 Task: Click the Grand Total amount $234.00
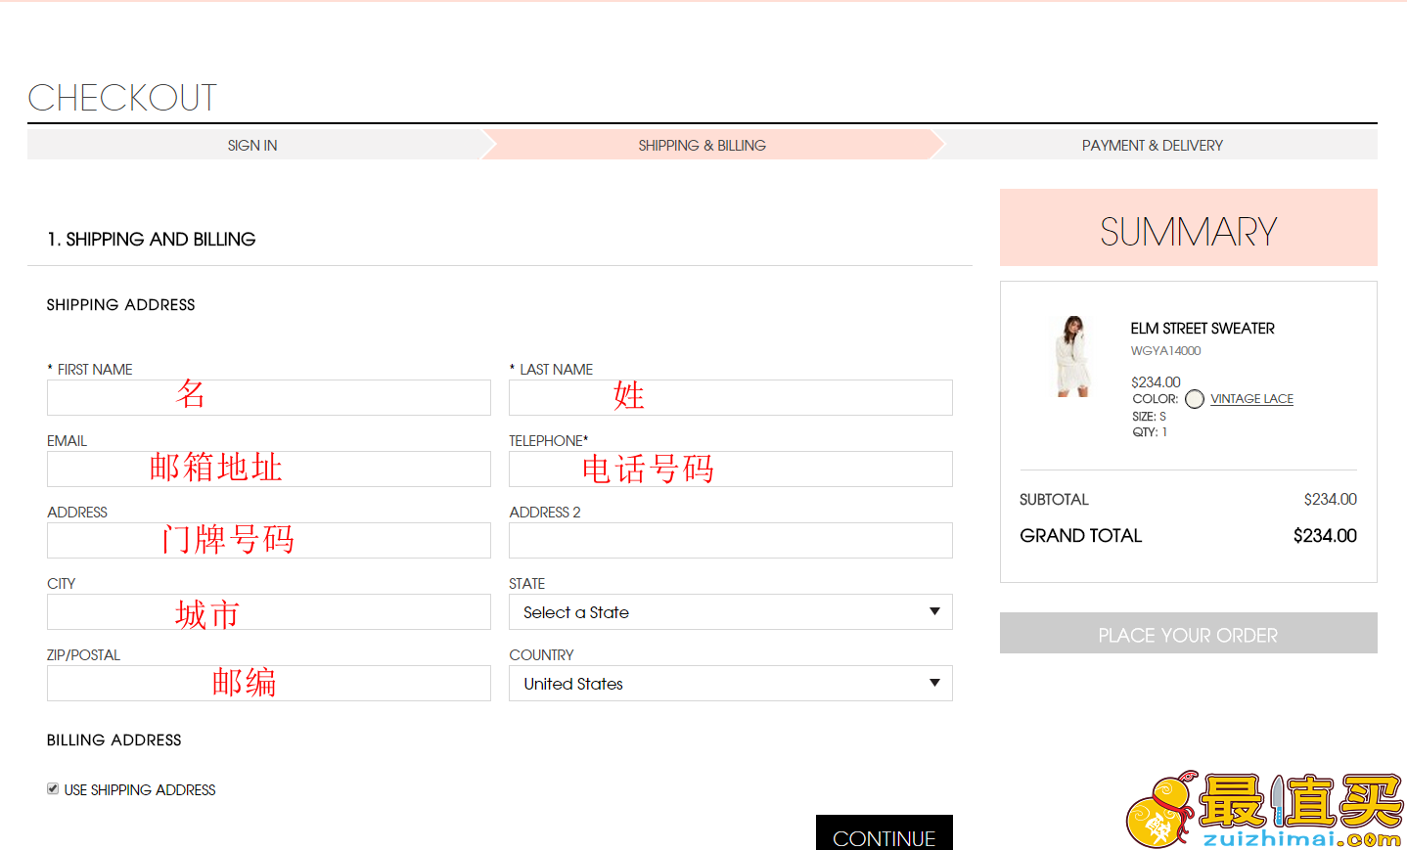pyautogui.click(x=1325, y=536)
